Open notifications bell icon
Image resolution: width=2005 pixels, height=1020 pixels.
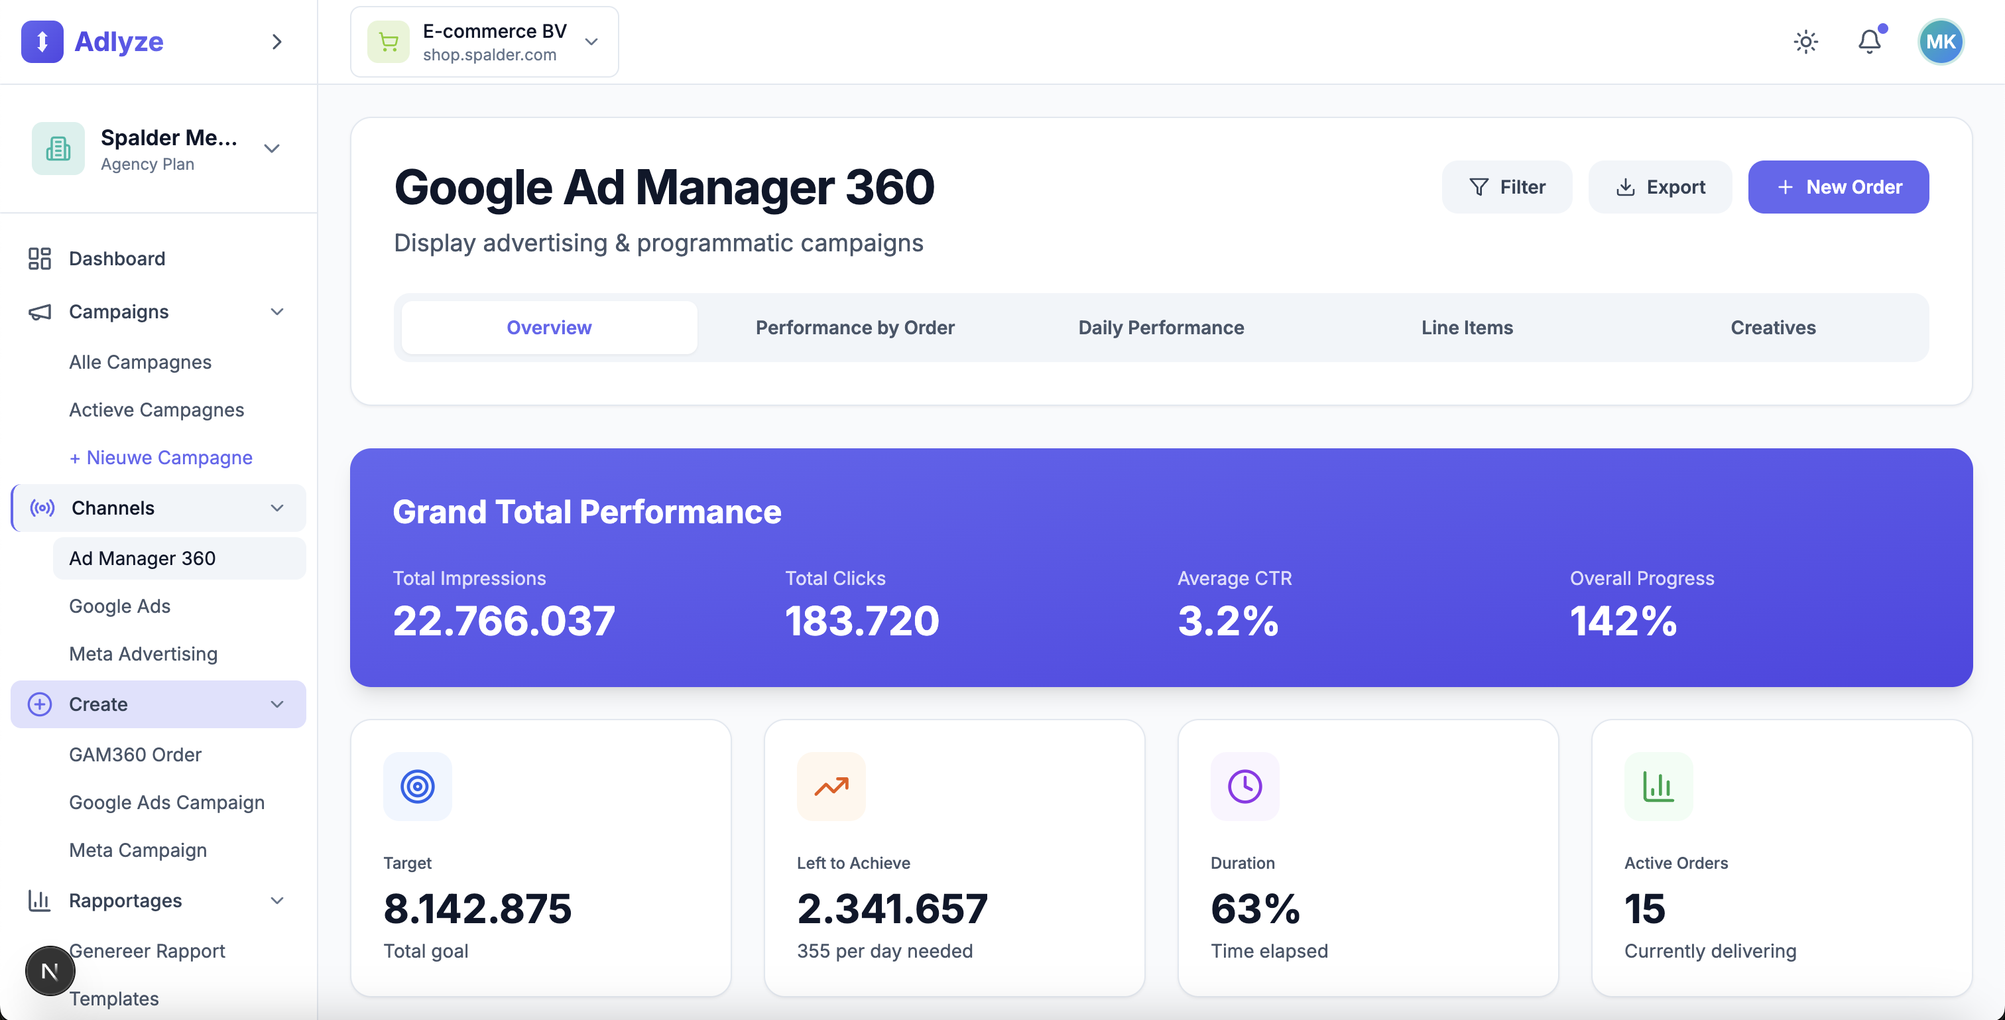[x=1870, y=41]
